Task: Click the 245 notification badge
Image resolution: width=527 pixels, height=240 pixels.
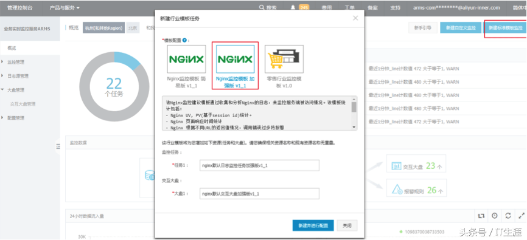Action: click(x=304, y=8)
